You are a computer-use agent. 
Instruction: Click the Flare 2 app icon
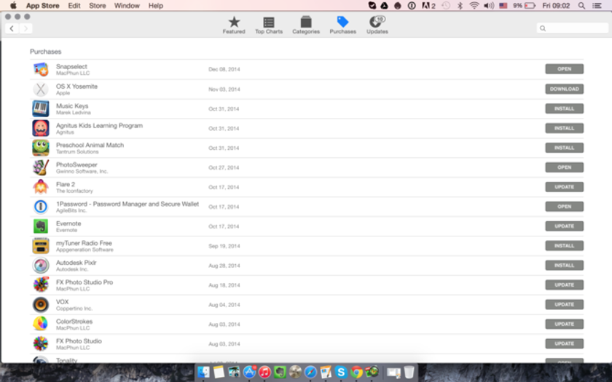[x=41, y=187]
